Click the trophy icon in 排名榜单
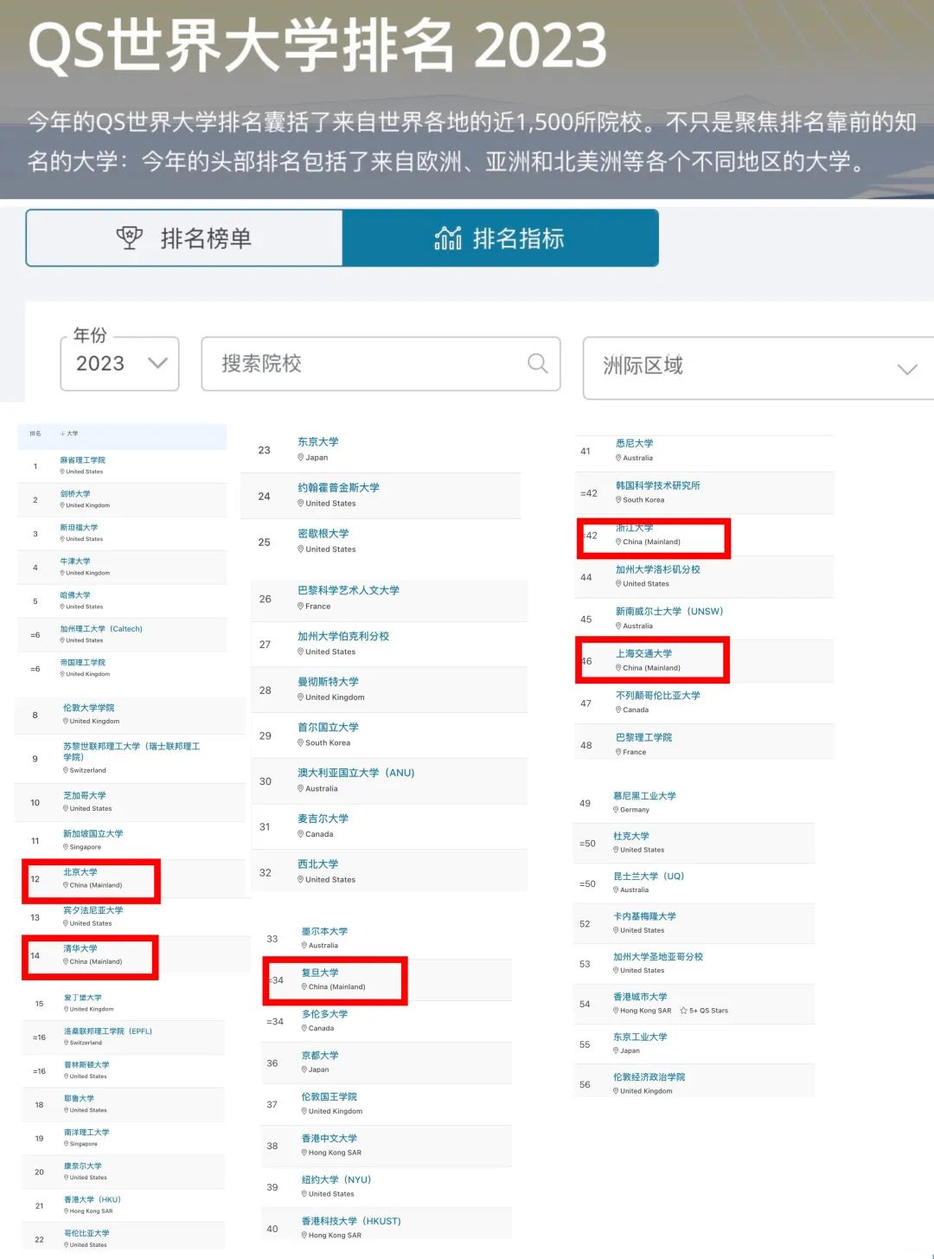 (x=130, y=238)
